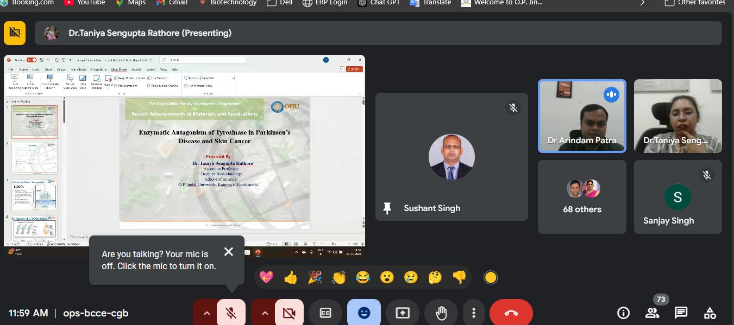The image size is (734, 325).
Task: Open the emoji reactions button
Action: tap(363, 313)
